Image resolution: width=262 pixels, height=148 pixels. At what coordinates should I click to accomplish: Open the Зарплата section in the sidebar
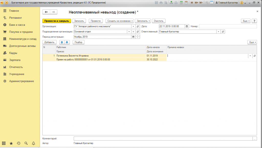(x=15, y=60)
